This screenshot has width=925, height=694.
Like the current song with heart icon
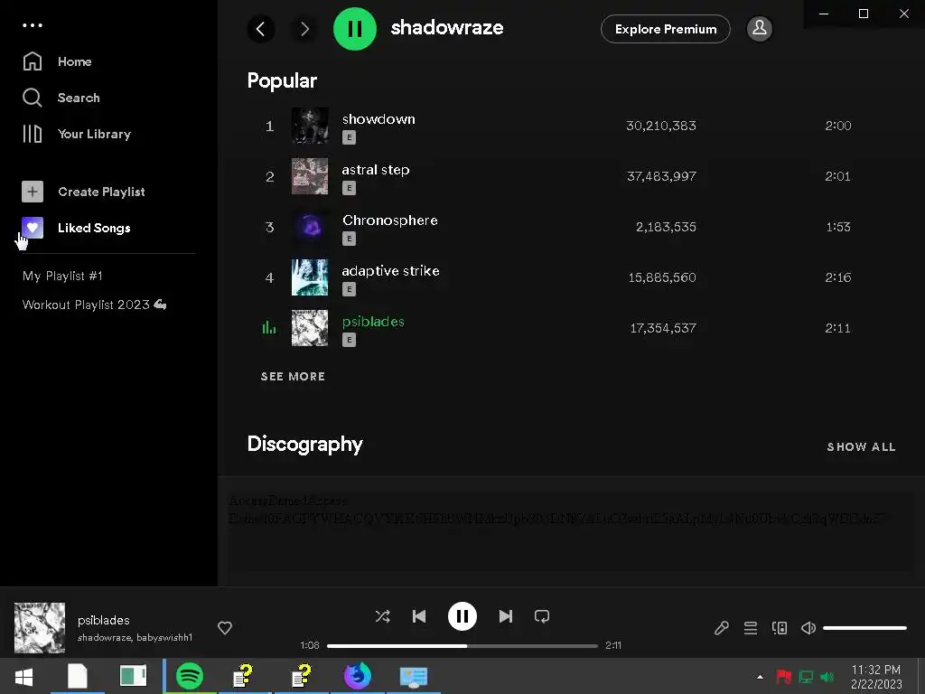click(225, 628)
